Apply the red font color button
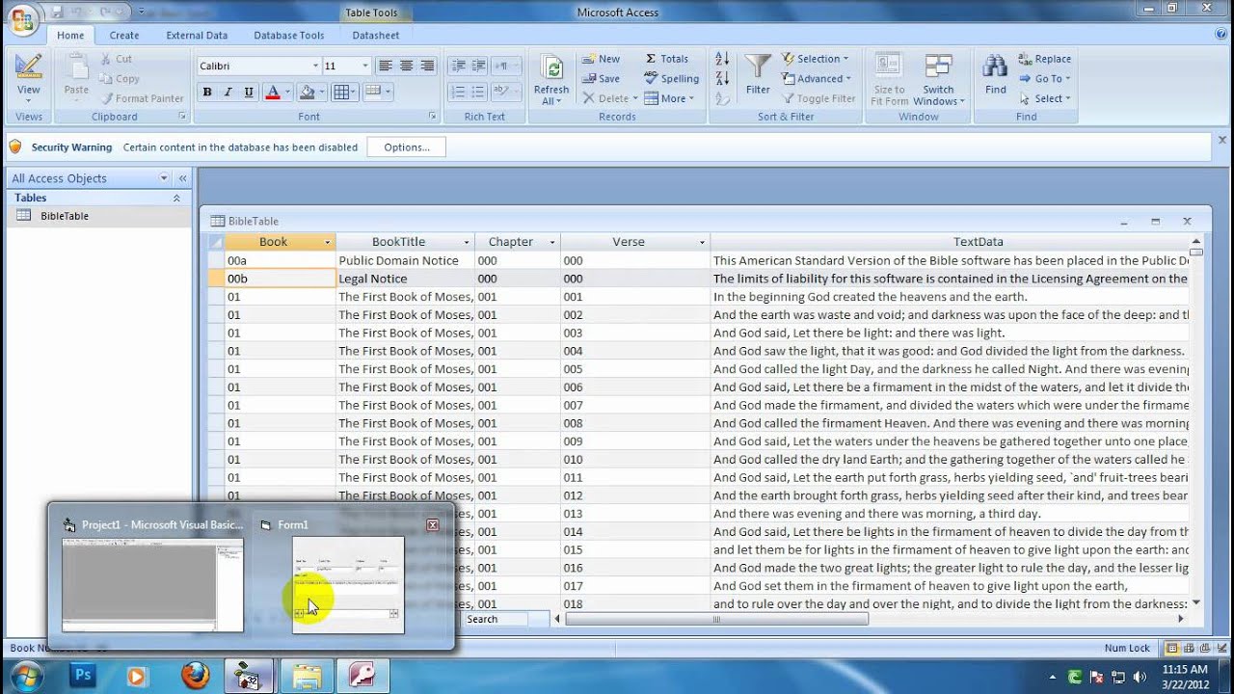The image size is (1234, 694). tap(272, 93)
